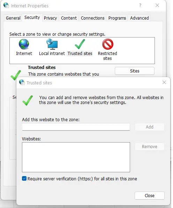The width and height of the screenshot is (173, 208).
Task: Open the Privacy tab
Action: 50,18
